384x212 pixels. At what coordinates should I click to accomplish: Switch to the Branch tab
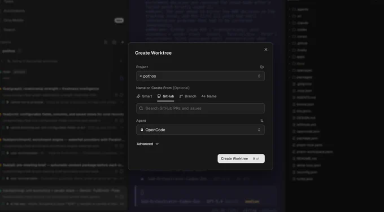(x=187, y=96)
